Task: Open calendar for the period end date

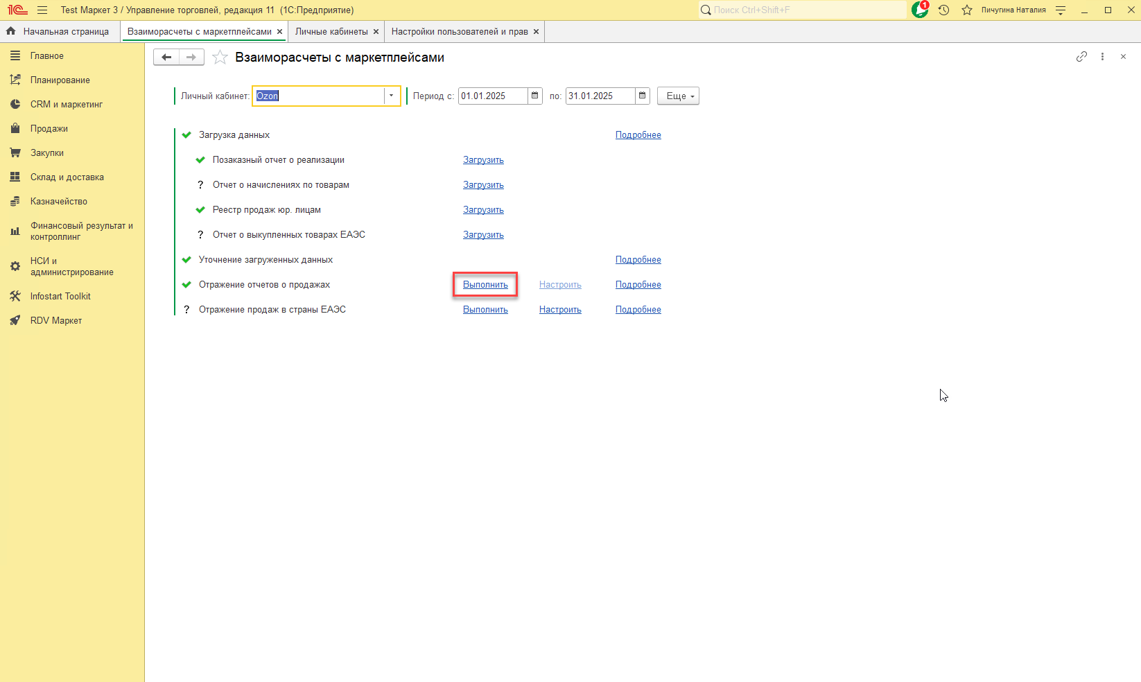Action: click(643, 96)
